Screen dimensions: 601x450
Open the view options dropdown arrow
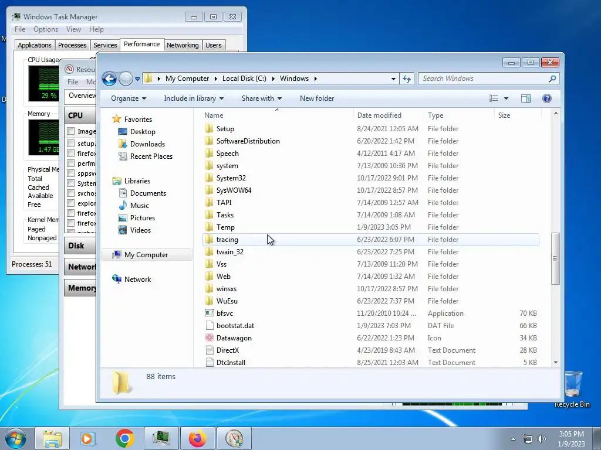pos(506,98)
